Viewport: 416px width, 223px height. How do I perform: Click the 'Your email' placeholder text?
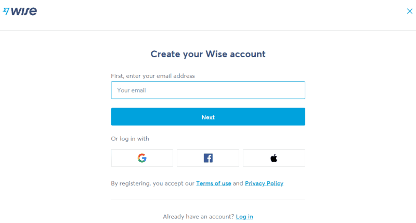pyautogui.click(x=132, y=90)
